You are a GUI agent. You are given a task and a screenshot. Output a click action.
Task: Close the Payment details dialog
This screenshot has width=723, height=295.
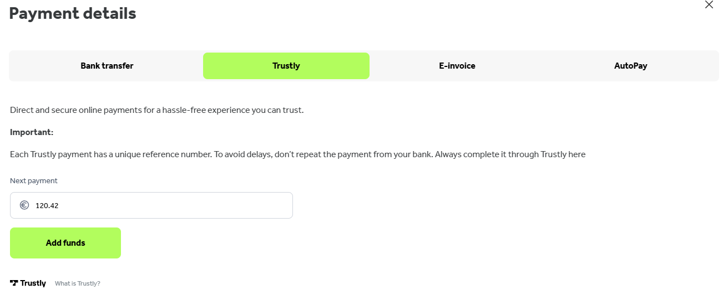[709, 5]
